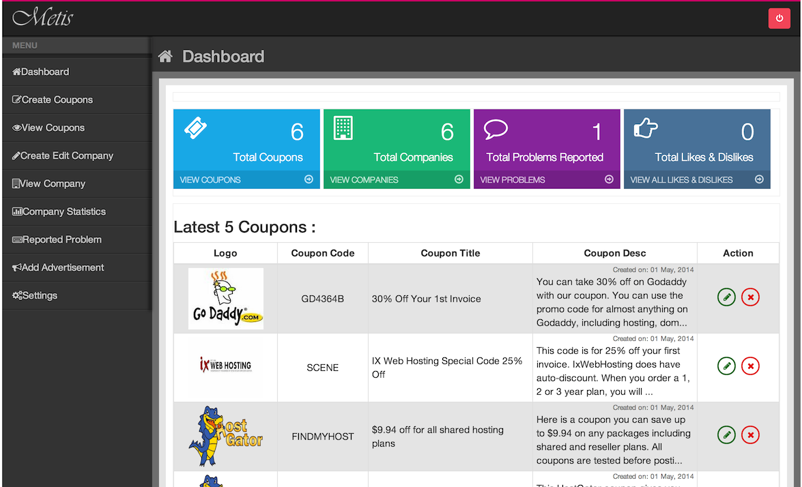
Task: Click the speech bubble icon in purple card
Action: click(496, 130)
